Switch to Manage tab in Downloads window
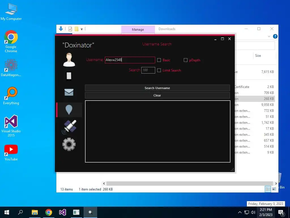Screen dimensions: 290x218 138,30
